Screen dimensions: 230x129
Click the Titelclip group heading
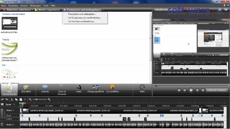[x=5, y=40]
